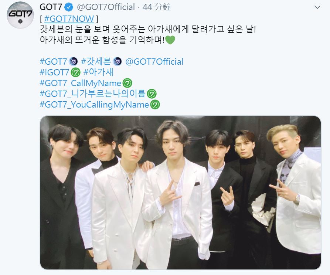Open the GOT7 profile avatar

[20, 15]
